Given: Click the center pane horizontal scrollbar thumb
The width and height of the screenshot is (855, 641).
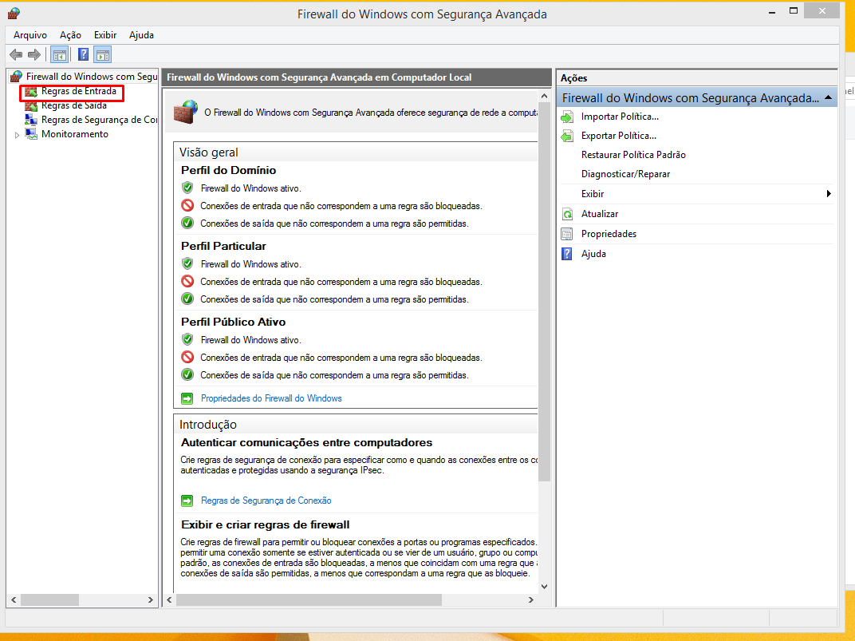Looking at the screenshot, I should [x=309, y=599].
